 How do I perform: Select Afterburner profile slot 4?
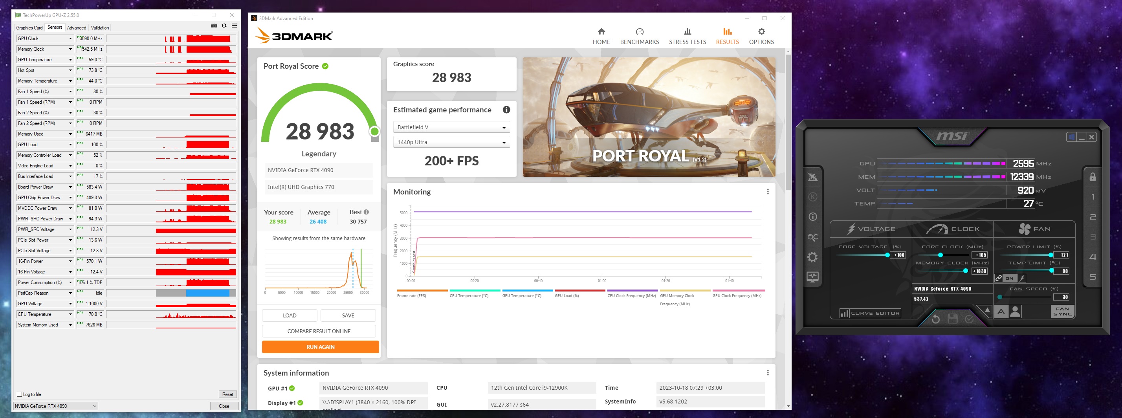[x=1093, y=257]
